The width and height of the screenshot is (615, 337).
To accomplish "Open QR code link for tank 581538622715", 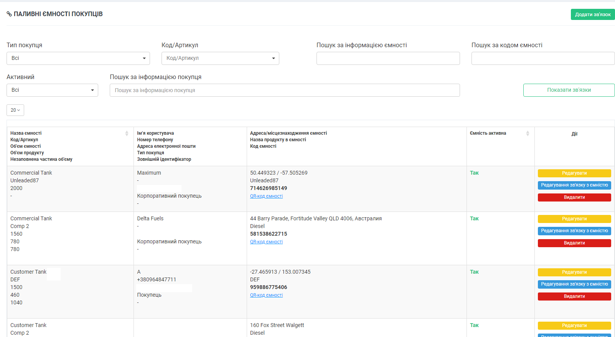I will coord(266,242).
